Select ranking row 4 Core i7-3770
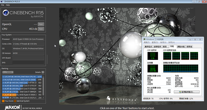 (22, 86)
